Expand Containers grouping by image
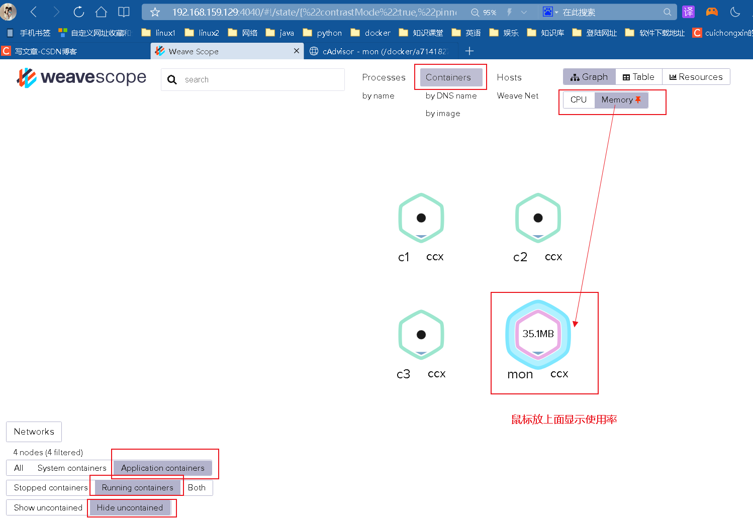This screenshot has width=753, height=520. pos(442,113)
